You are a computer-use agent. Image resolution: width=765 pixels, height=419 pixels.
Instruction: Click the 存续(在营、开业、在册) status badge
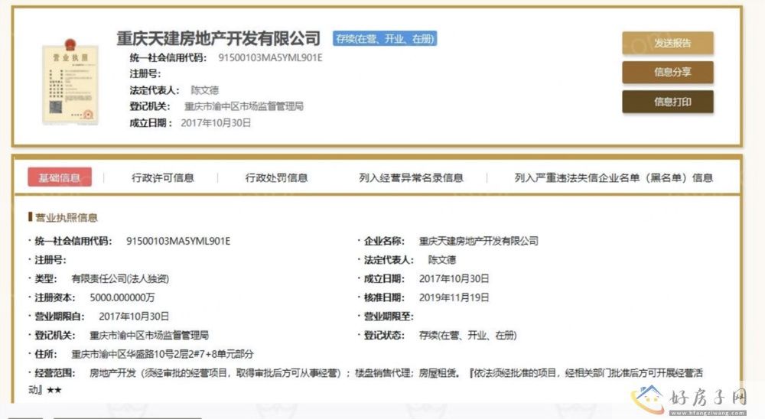(385, 38)
